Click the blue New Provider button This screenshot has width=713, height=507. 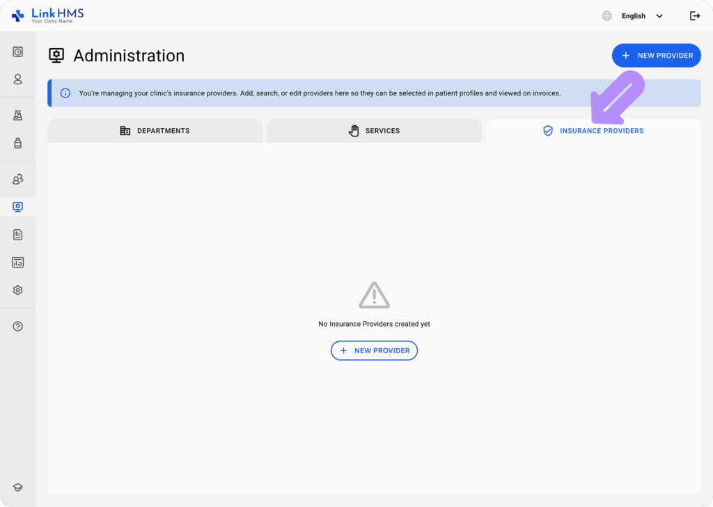point(656,56)
